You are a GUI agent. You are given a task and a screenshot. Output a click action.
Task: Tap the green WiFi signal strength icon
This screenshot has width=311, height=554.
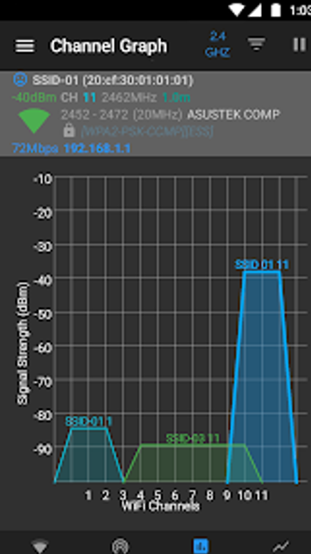click(x=34, y=120)
